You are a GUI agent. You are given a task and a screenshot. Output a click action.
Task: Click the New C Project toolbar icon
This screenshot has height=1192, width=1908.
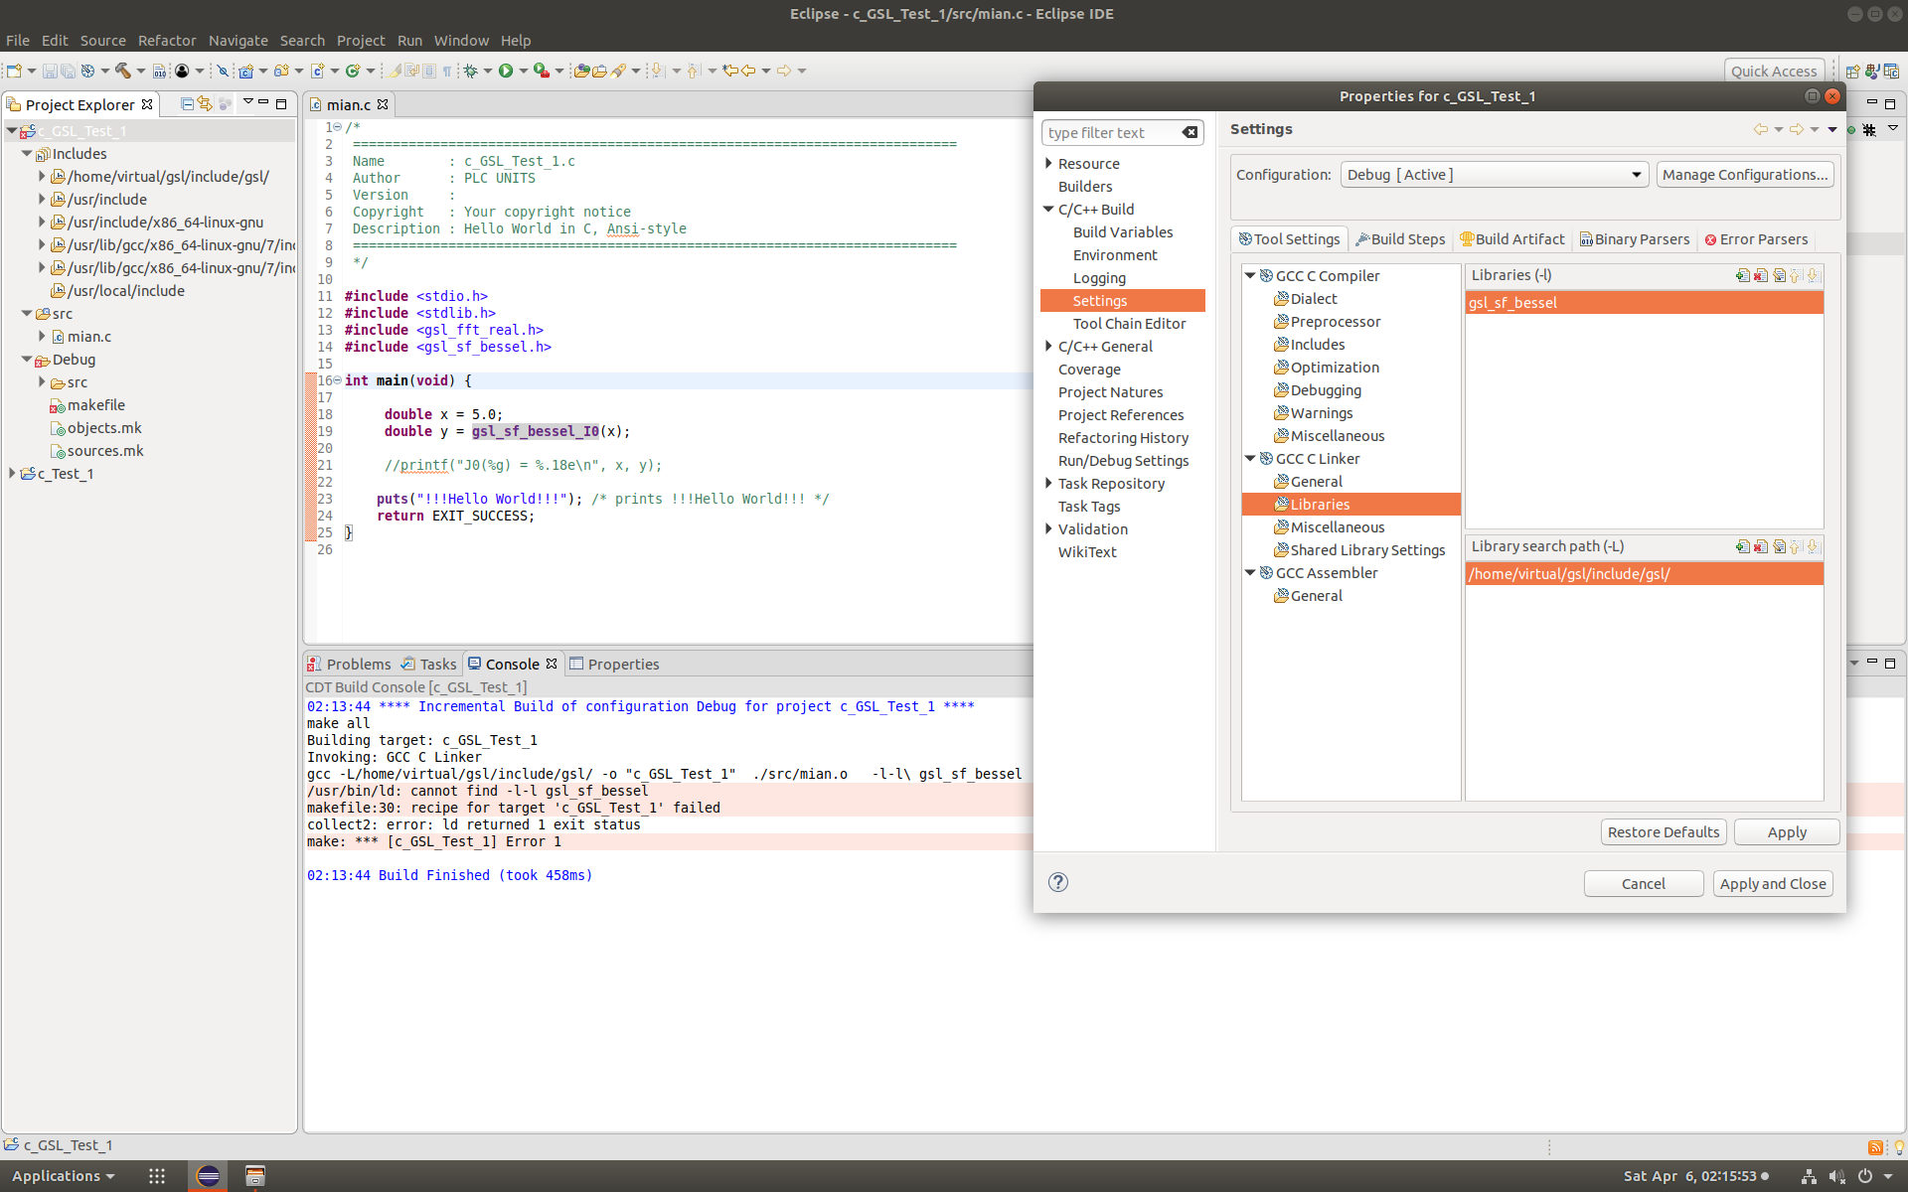tap(245, 71)
